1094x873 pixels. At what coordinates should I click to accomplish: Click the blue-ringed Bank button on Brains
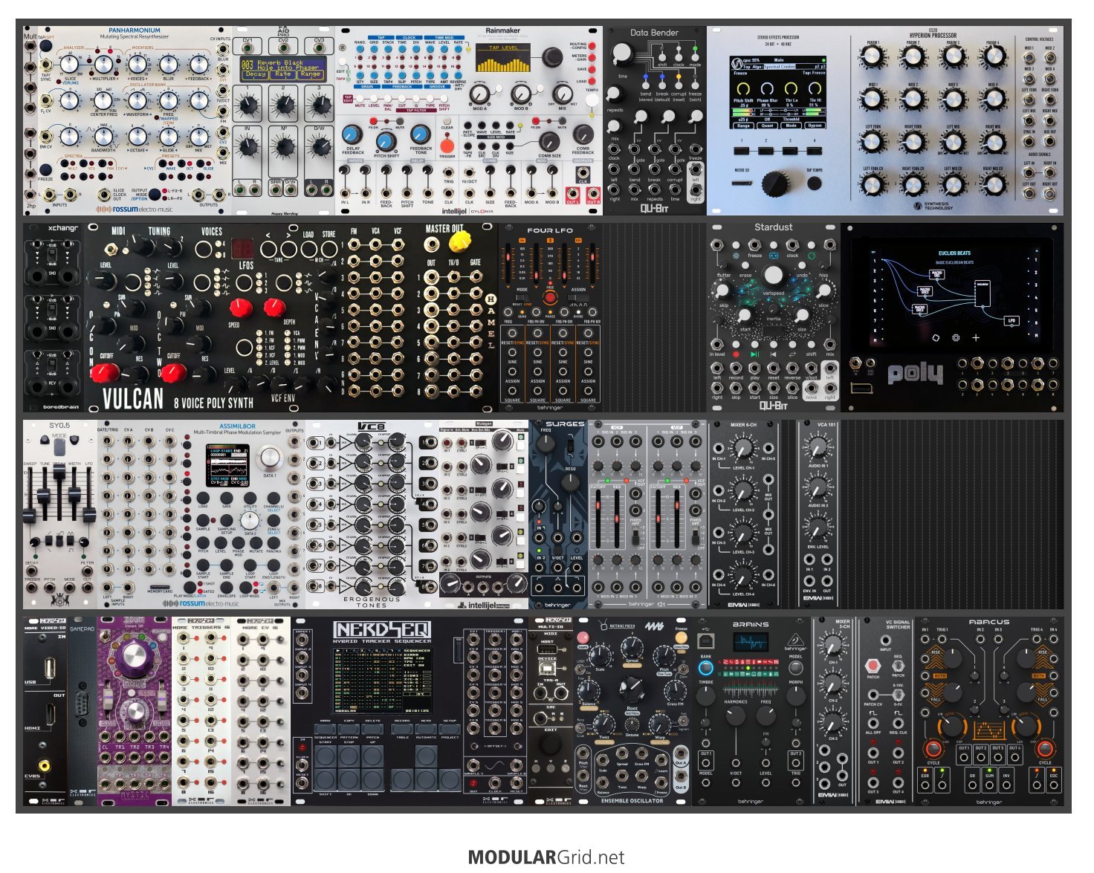point(706,668)
